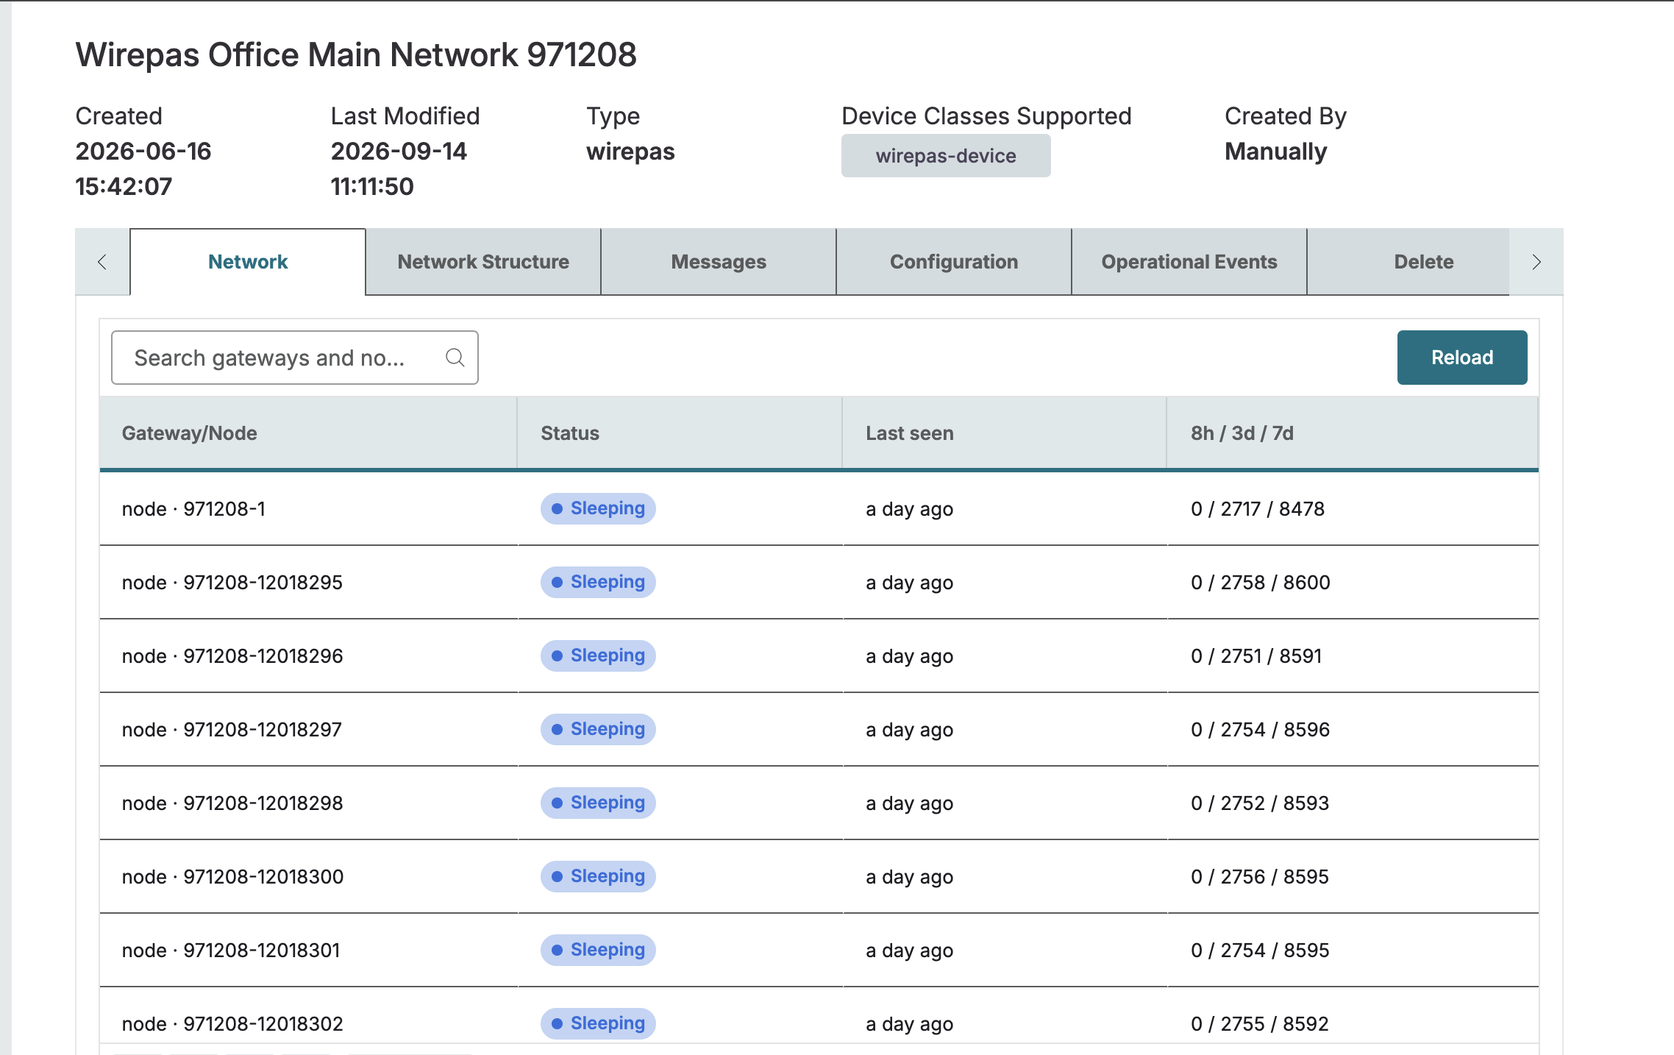The image size is (1674, 1055).
Task: Click Sleeping status of node 971208-12018296
Action: [x=598, y=656]
